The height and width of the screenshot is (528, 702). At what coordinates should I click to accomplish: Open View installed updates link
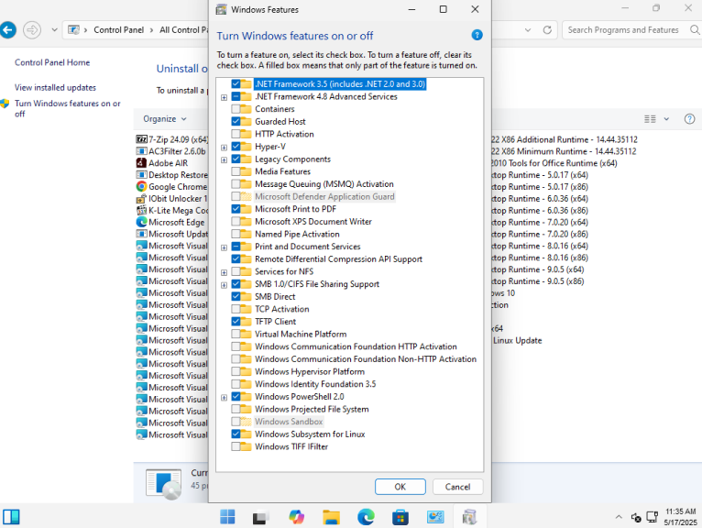55,87
